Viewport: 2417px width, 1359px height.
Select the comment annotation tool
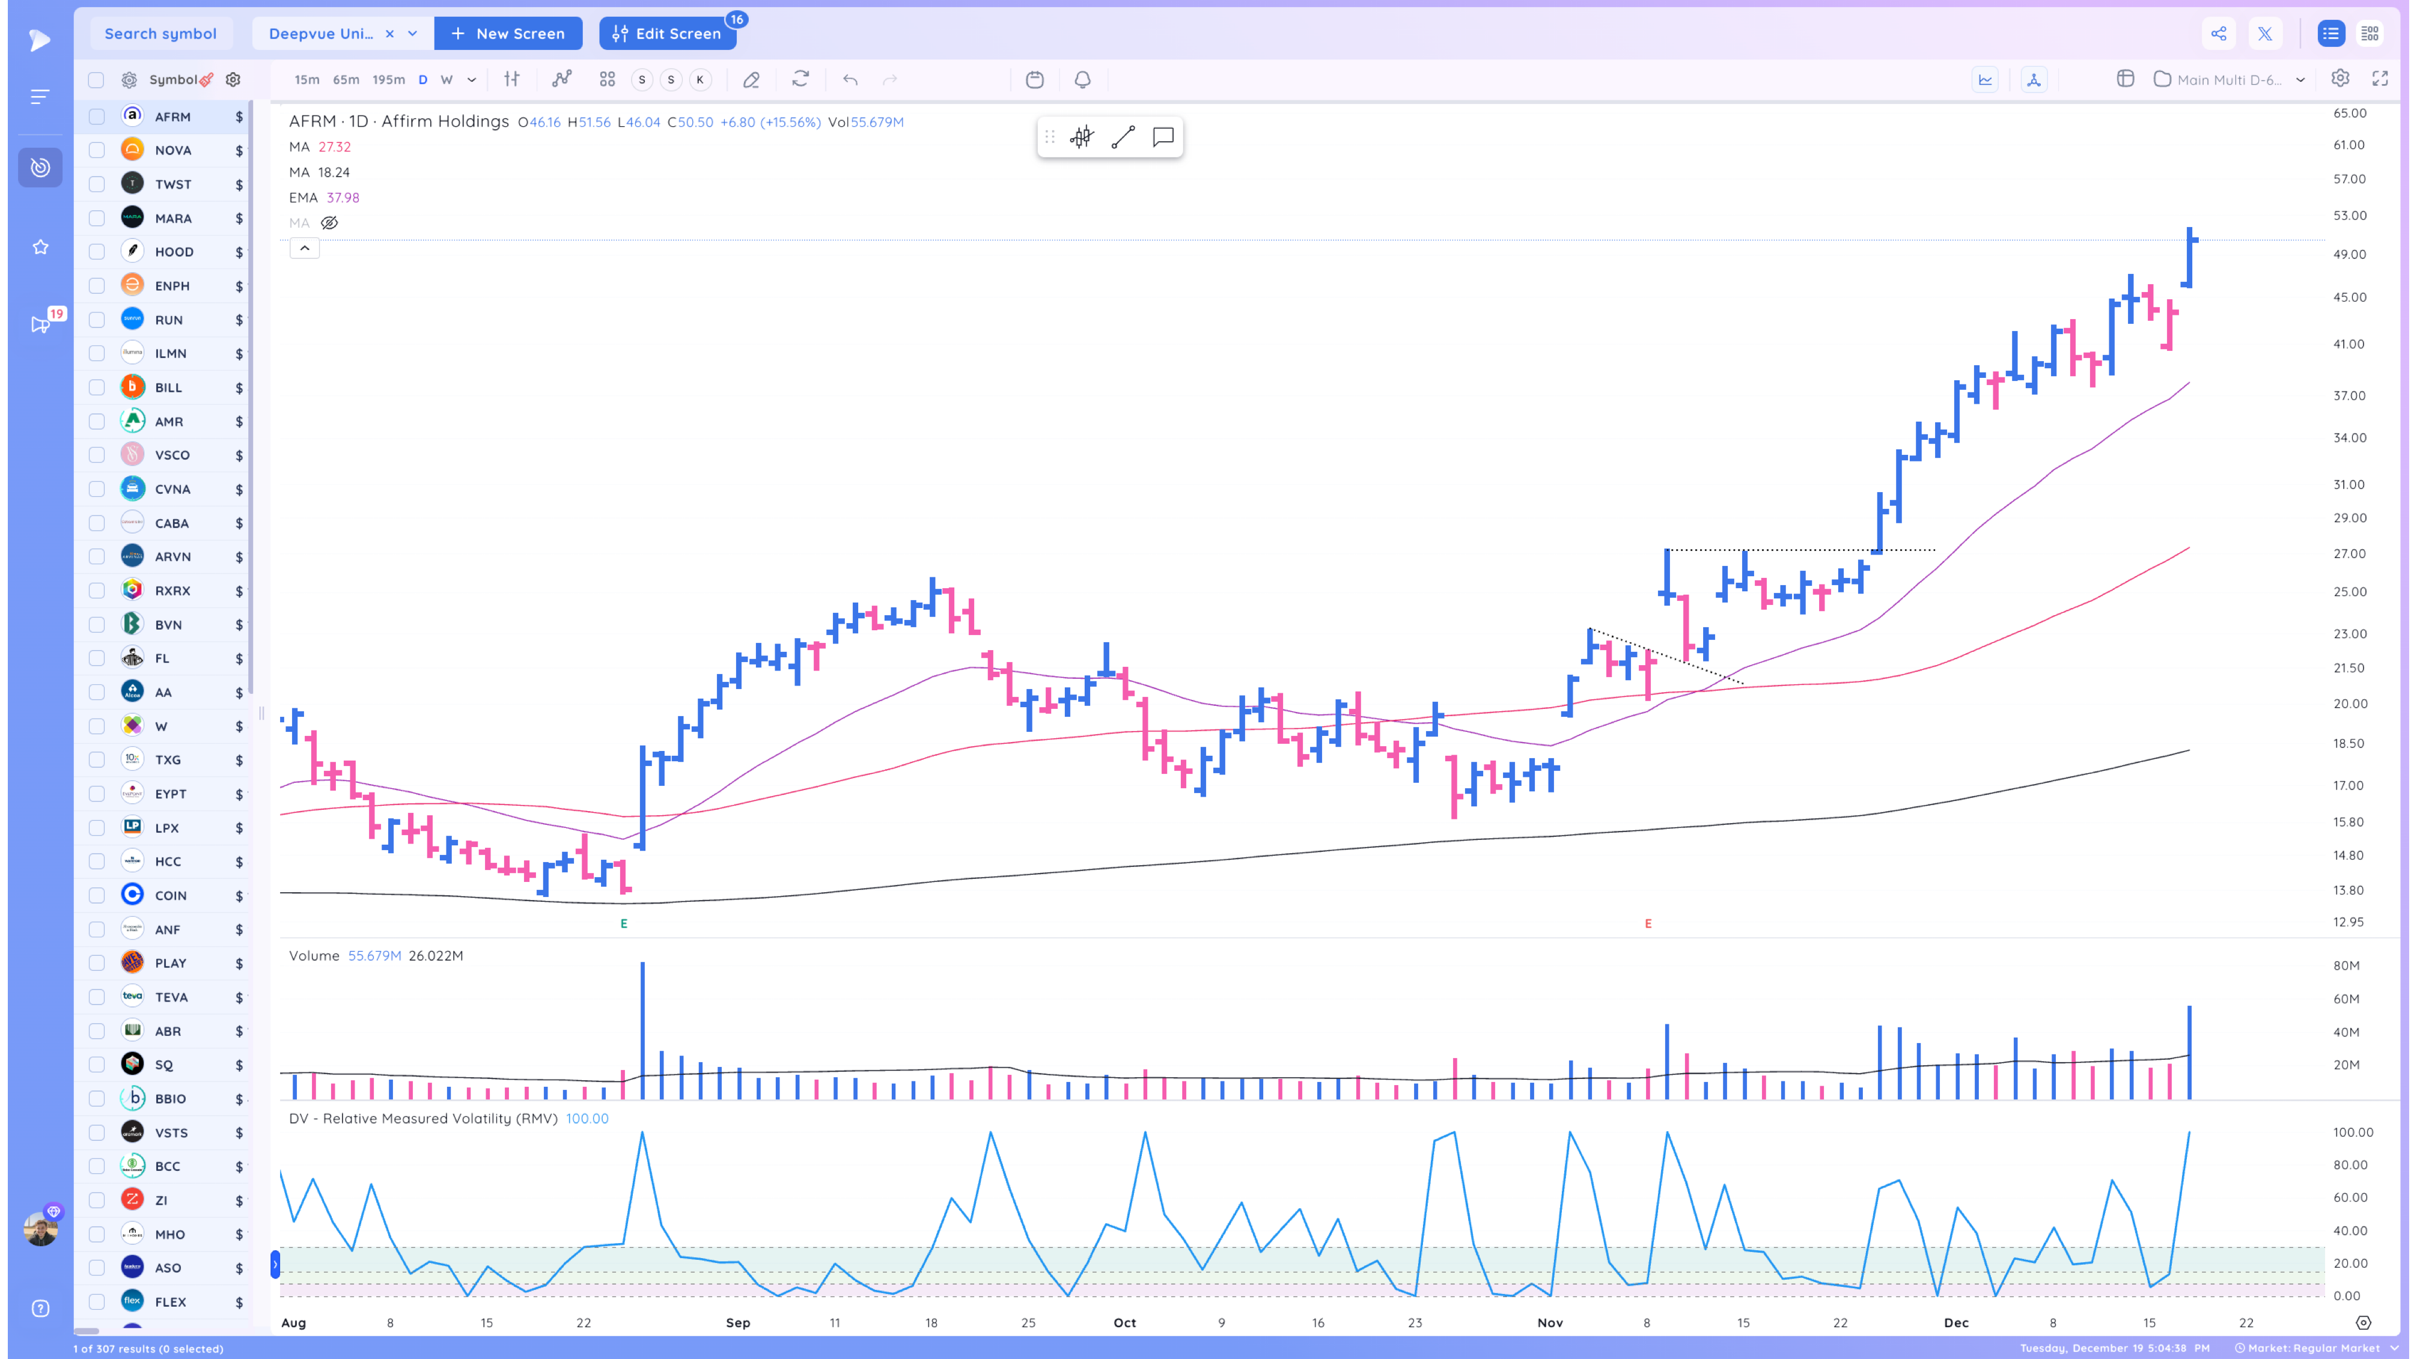click(1163, 137)
